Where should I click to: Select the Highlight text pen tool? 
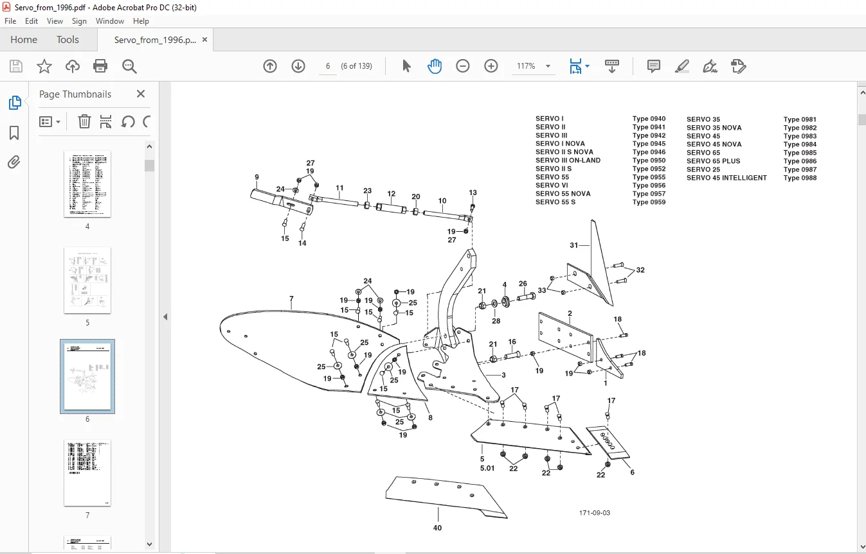coord(682,66)
